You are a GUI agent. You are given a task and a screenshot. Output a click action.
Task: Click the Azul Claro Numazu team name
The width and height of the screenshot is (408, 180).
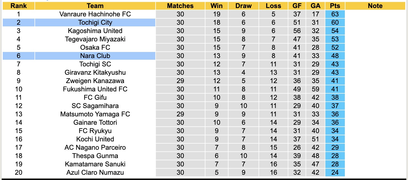[95, 172]
